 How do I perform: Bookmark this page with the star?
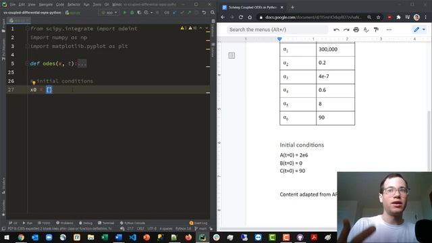(x=378, y=18)
